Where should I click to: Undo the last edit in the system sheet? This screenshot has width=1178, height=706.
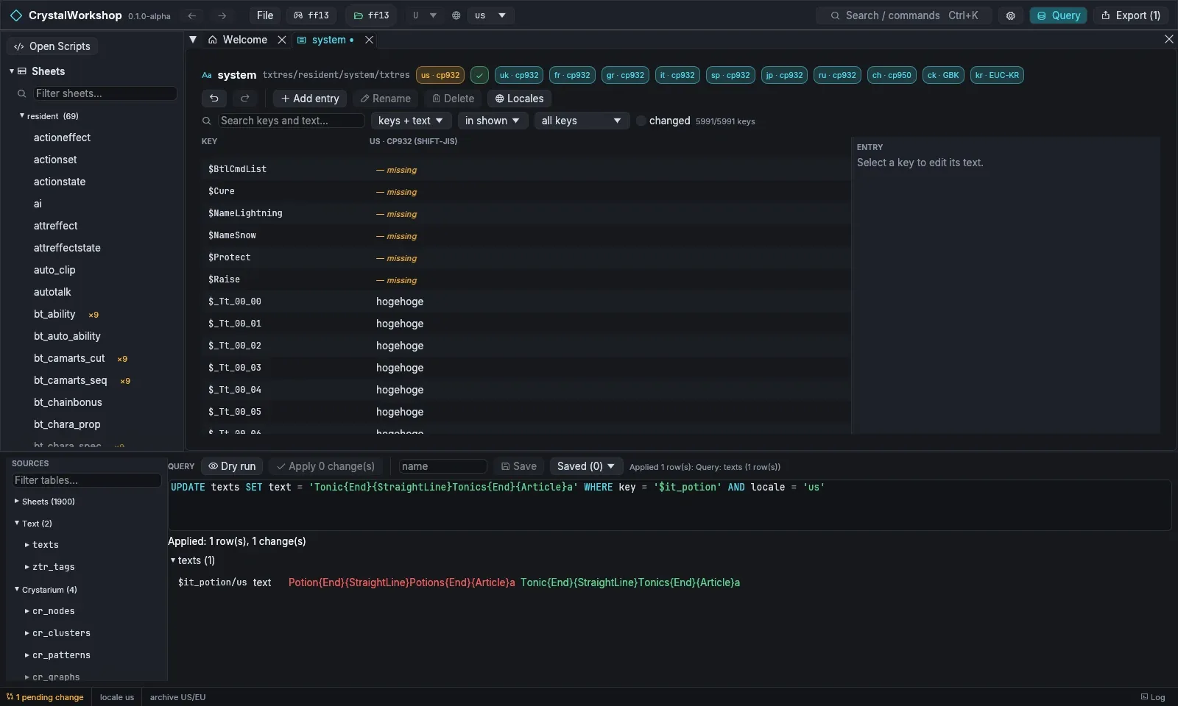coord(214,99)
